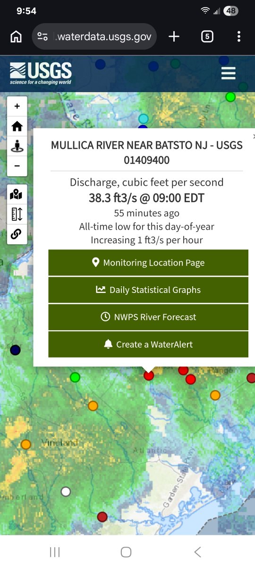Select the cyan site marker above the popup
This screenshot has height=567, width=255.
click(x=143, y=118)
